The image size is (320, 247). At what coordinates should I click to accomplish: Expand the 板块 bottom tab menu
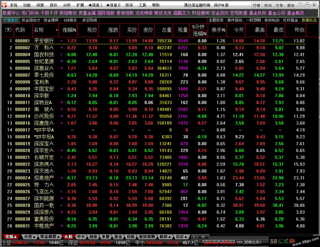[x=165, y=236]
